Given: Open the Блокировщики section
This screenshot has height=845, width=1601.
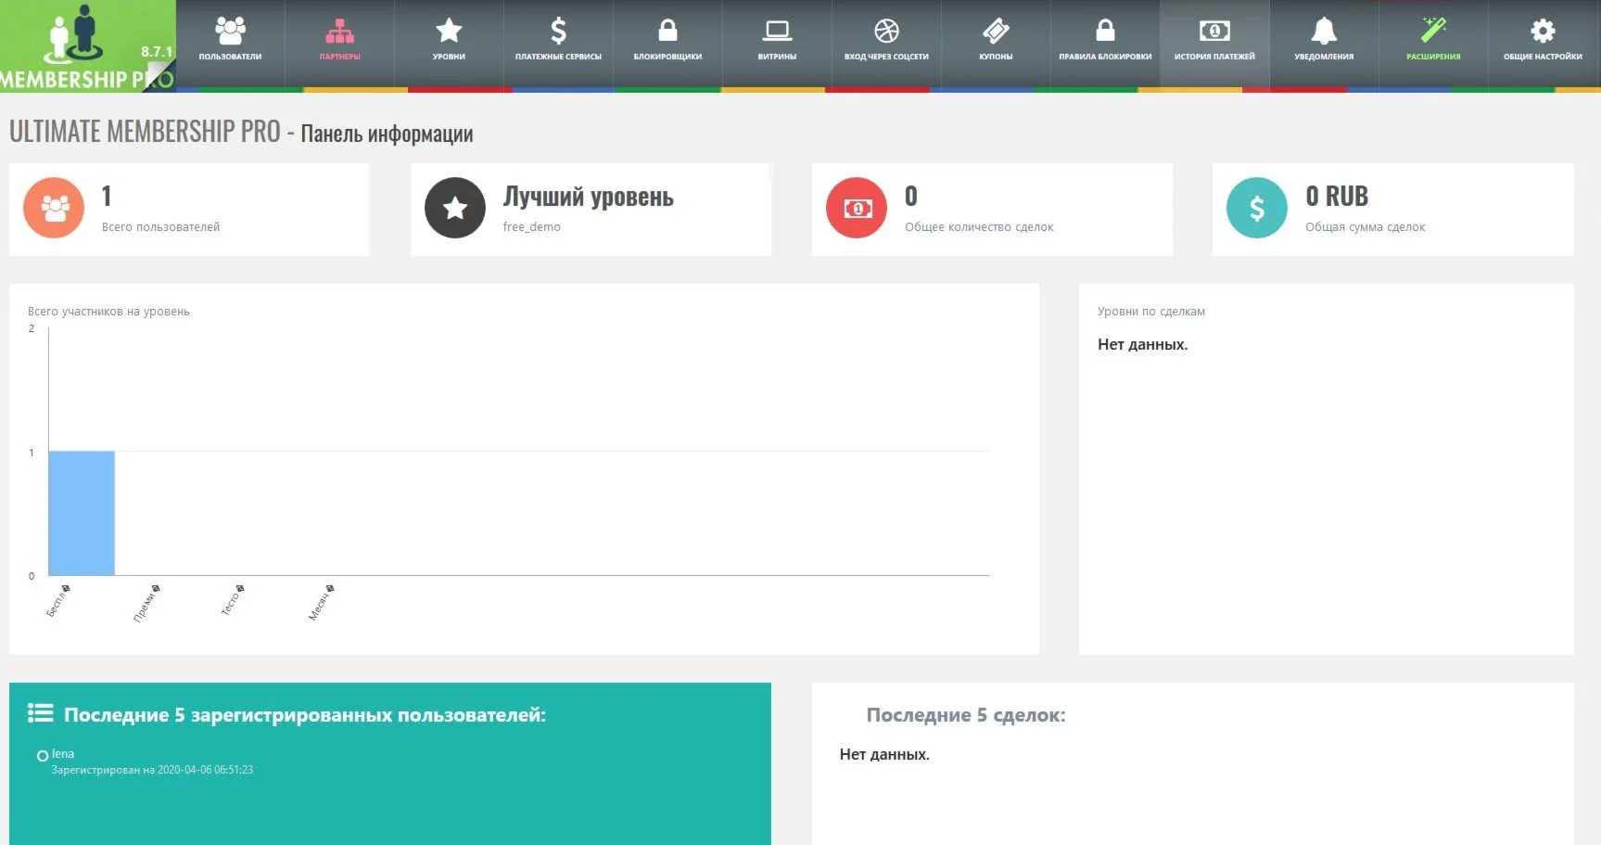Looking at the screenshot, I should pyautogui.click(x=667, y=42).
